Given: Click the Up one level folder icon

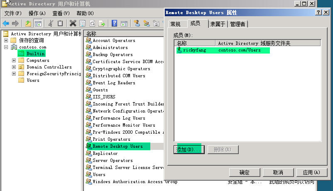Looking at the screenshot, I should (x=28, y=23).
